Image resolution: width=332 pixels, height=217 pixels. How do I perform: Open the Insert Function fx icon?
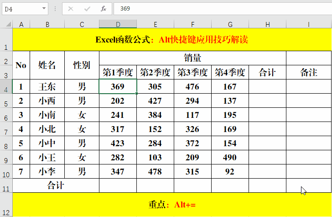pyautogui.click(x=104, y=9)
